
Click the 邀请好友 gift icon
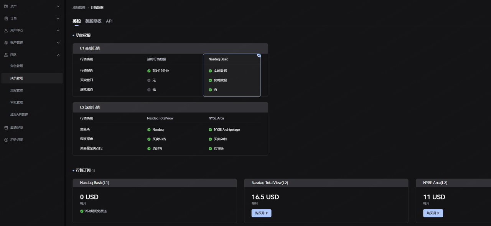(x=6, y=128)
